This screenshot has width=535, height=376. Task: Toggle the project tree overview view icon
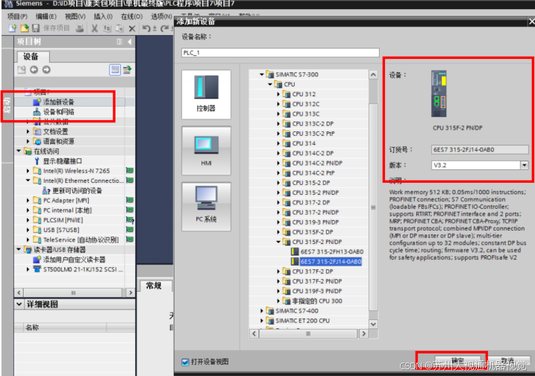tap(115, 69)
